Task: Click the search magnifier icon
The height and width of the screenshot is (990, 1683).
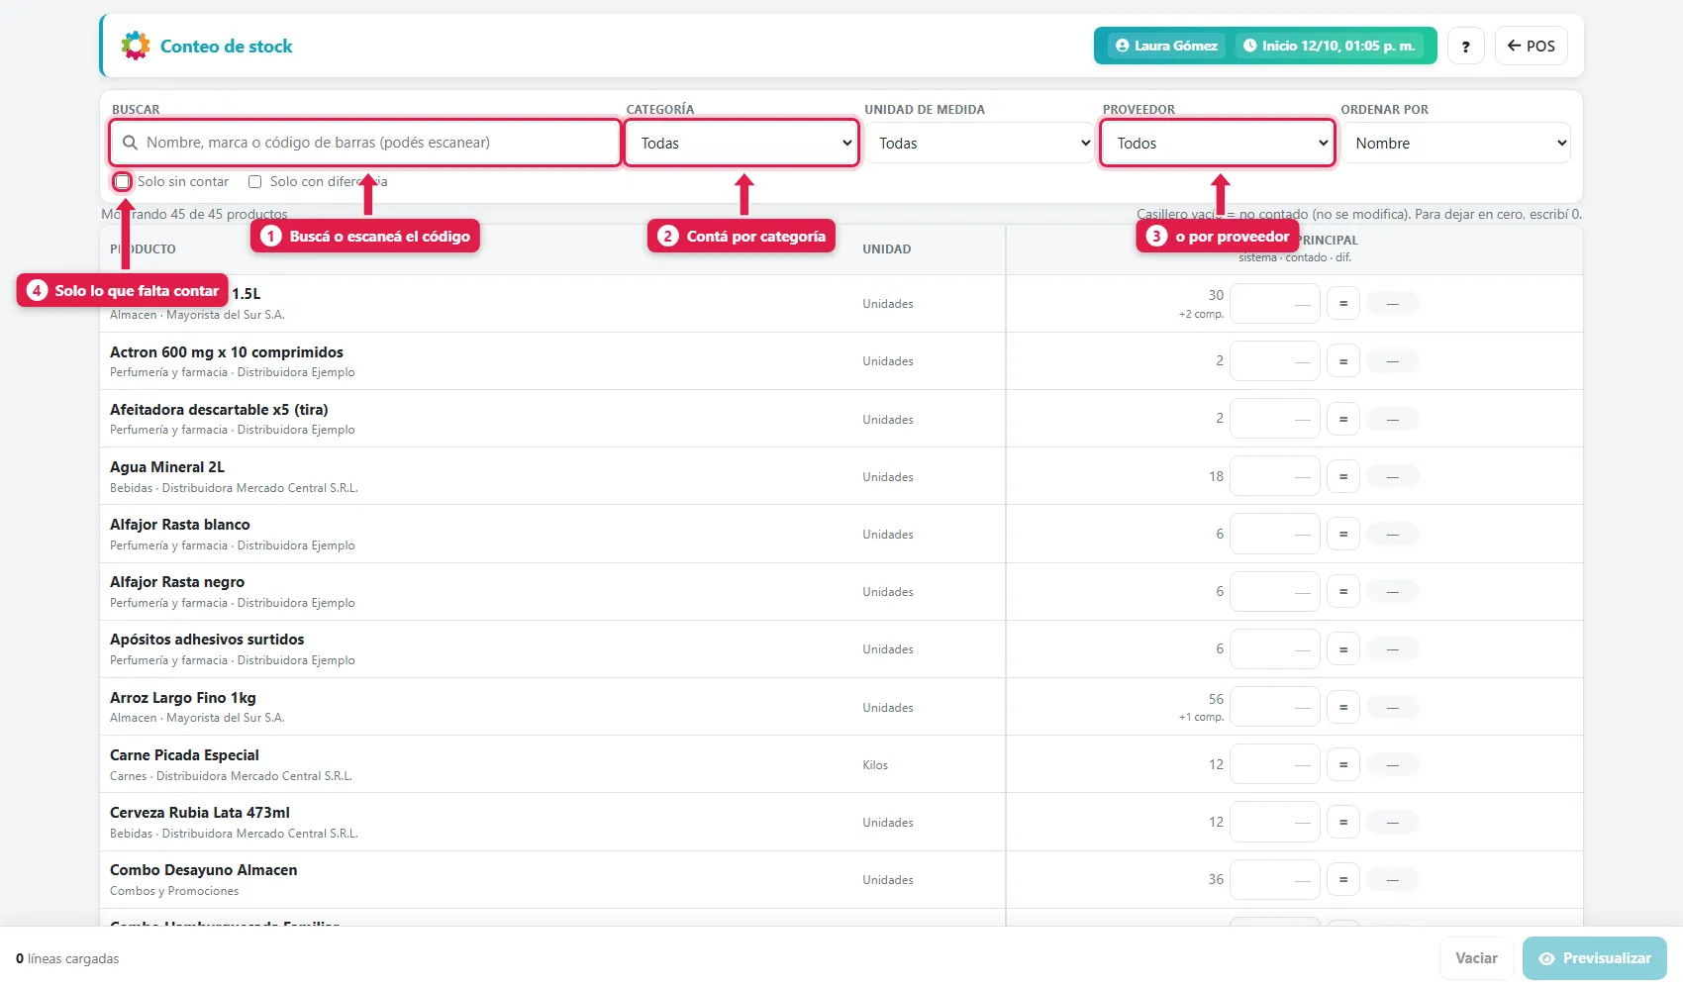Action: click(130, 143)
